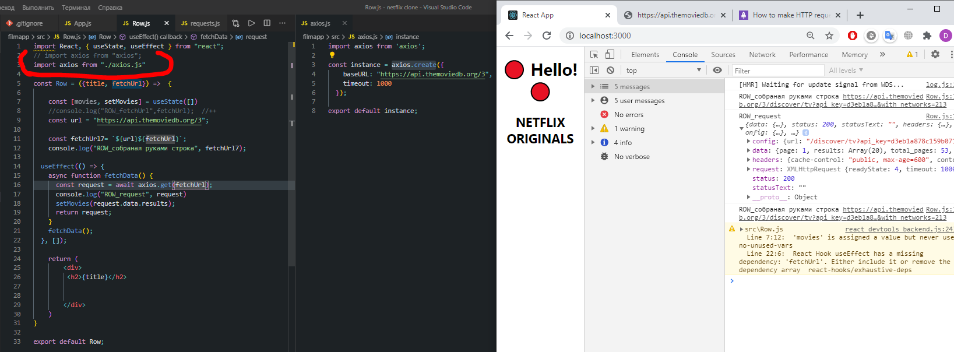
Task: Create a live expression with the eye icon
Action: pyautogui.click(x=717, y=70)
